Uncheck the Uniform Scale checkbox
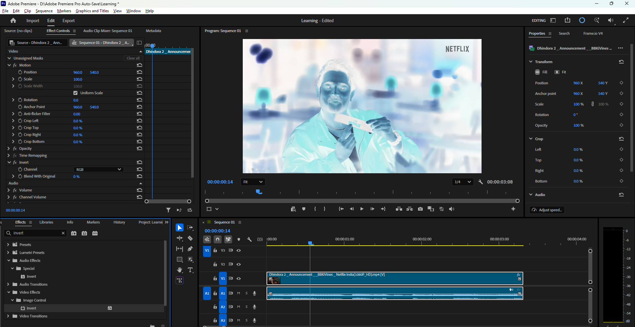 (x=75, y=93)
